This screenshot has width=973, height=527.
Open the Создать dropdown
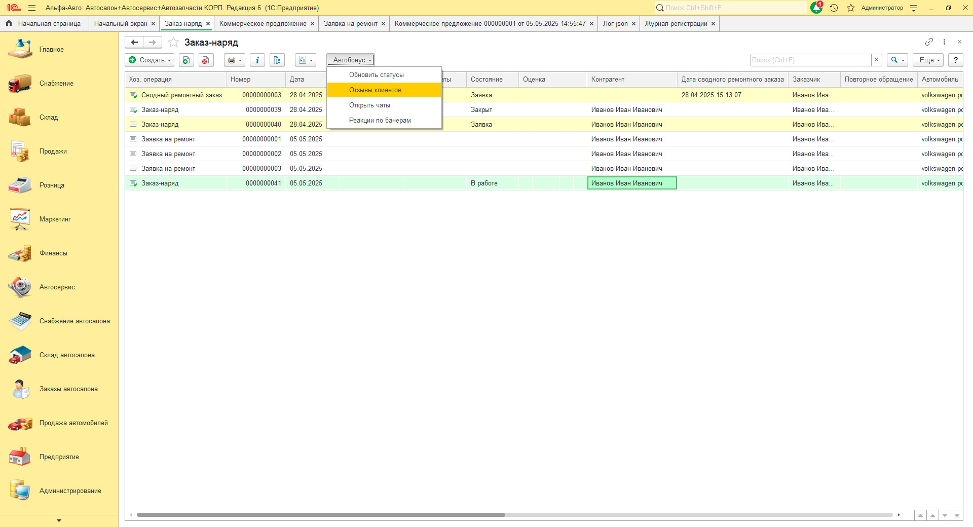[149, 60]
